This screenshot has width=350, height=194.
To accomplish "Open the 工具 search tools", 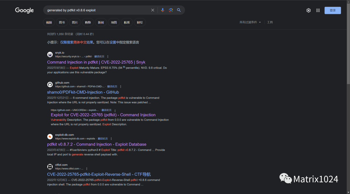I will pyautogui.click(x=270, y=22).
